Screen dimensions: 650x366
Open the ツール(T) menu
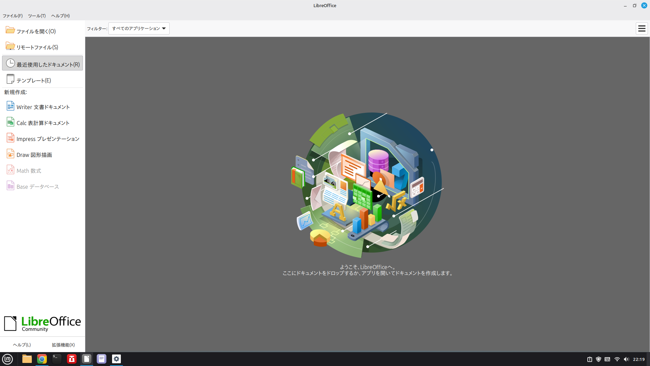pos(37,16)
